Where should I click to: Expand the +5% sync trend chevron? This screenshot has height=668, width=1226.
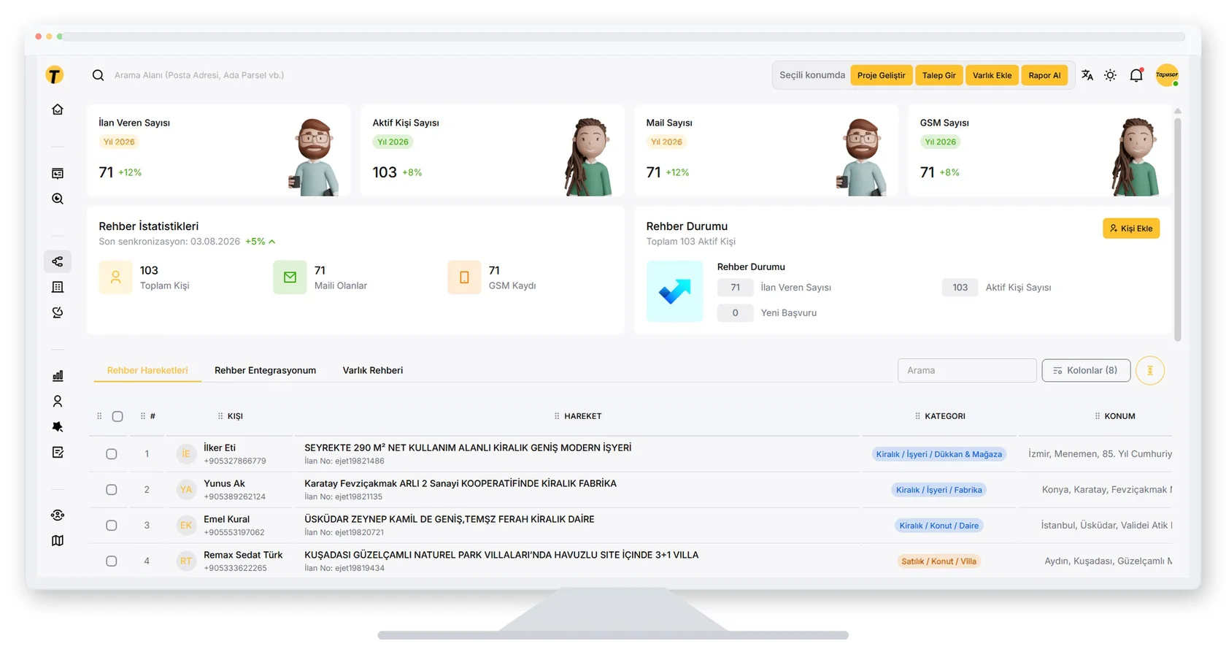click(x=272, y=242)
